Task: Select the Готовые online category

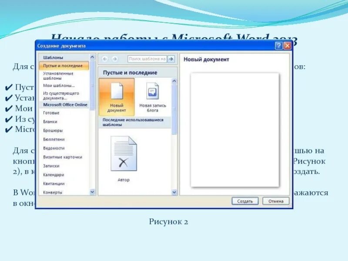Action: tap(51, 113)
